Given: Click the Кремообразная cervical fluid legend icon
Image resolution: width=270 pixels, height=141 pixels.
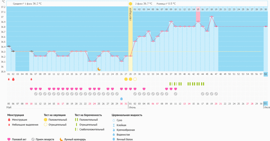Looking at the screenshot, I should pyautogui.click(x=114, y=129).
